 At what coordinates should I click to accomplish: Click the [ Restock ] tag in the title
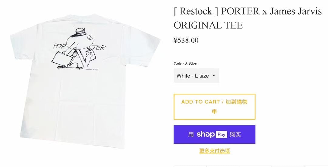[x=196, y=11]
